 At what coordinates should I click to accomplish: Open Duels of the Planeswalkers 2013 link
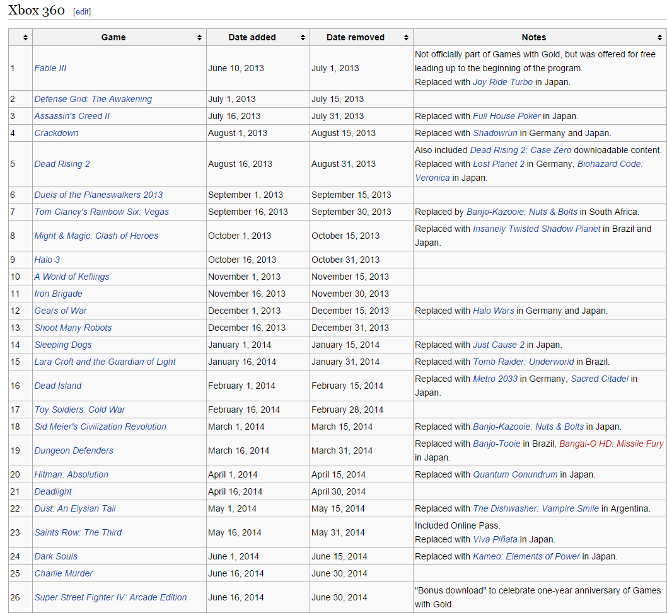coord(99,195)
